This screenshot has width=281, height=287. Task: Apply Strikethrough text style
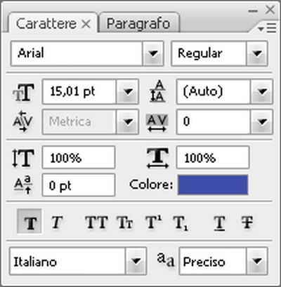pyautogui.click(x=247, y=222)
